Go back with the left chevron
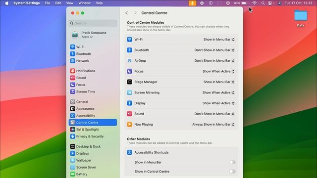 coord(127,13)
